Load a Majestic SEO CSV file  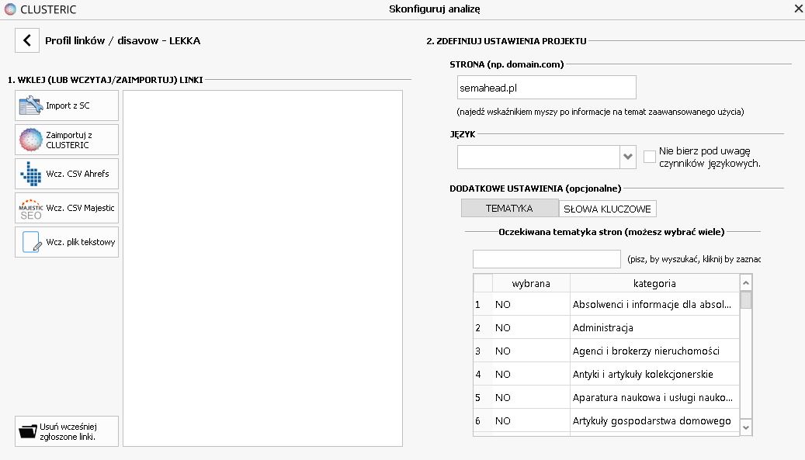[x=67, y=208]
